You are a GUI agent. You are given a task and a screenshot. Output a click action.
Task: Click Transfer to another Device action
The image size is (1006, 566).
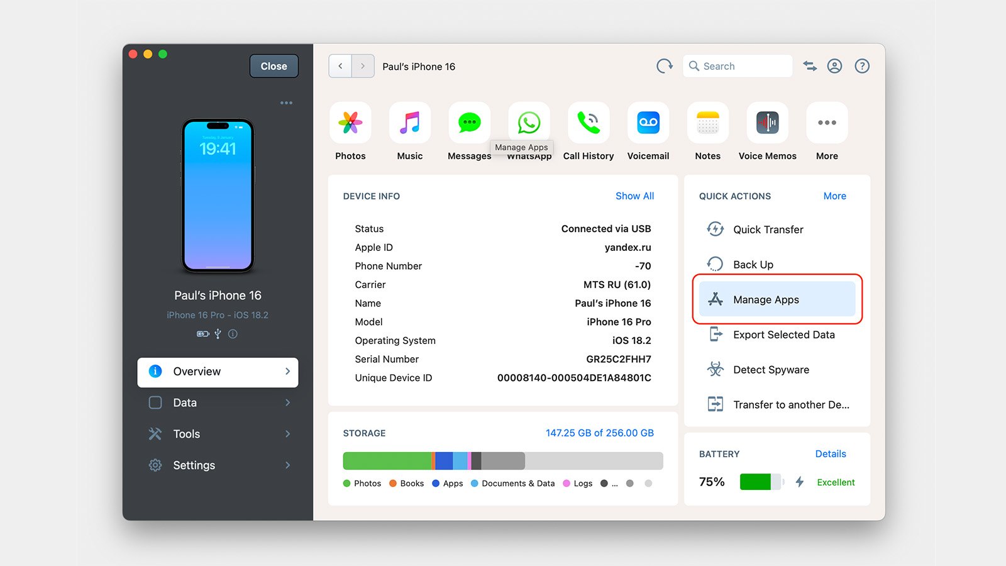click(777, 404)
